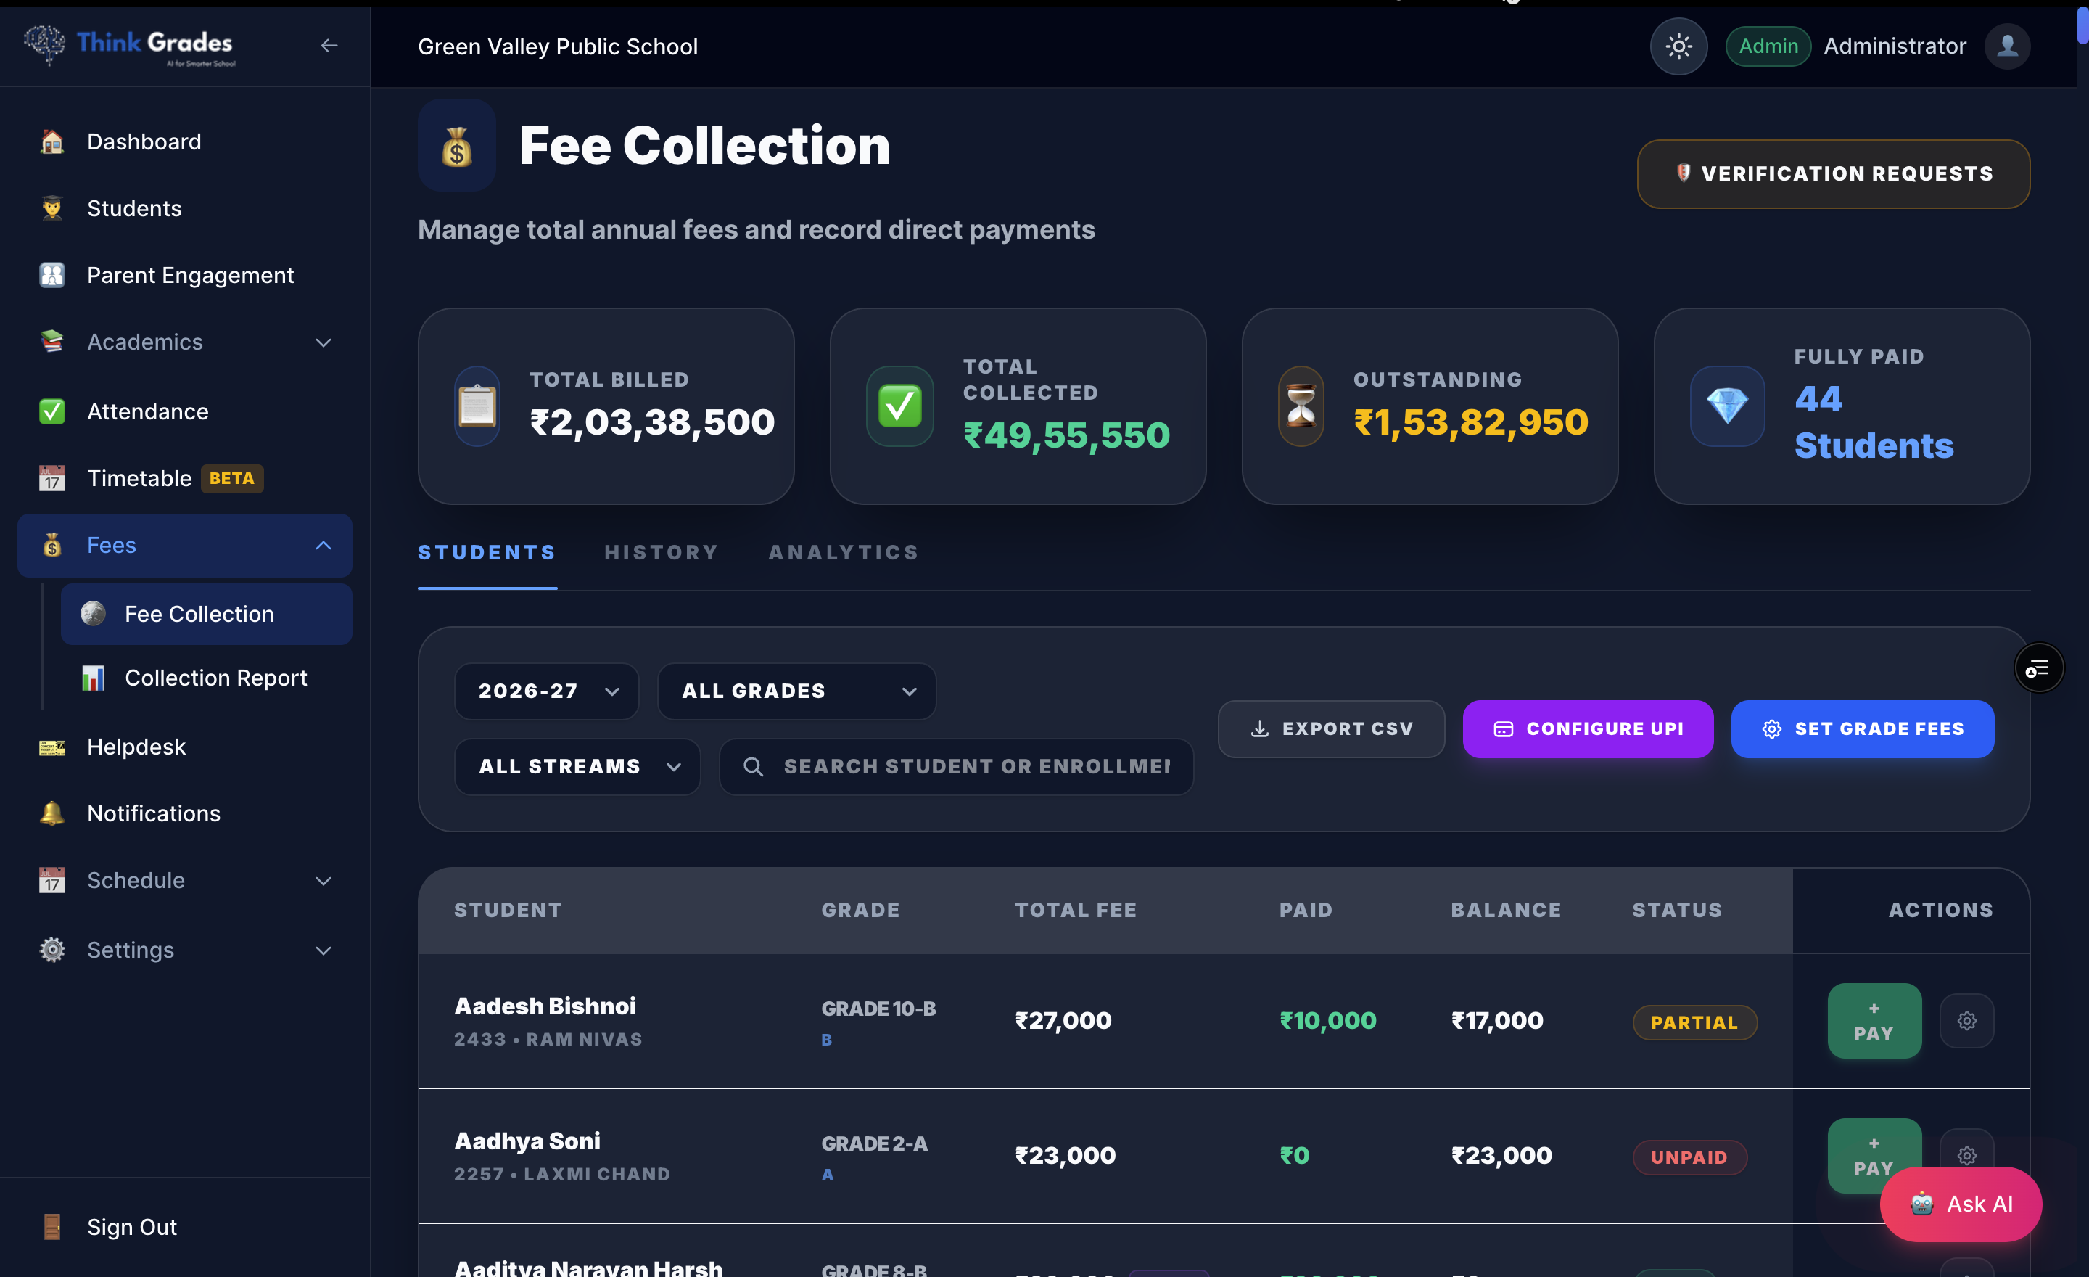The height and width of the screenshot is (1277, 2089).
Task: Switch to the Students tab
Action: click(x=487, y=553)
